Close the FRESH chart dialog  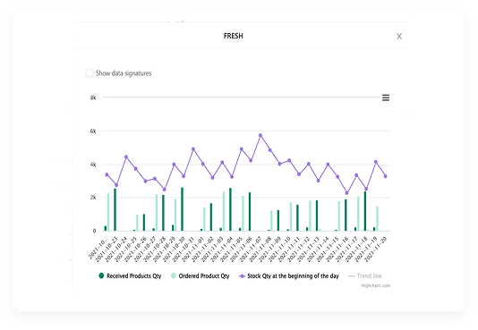[x=399, y=37]
